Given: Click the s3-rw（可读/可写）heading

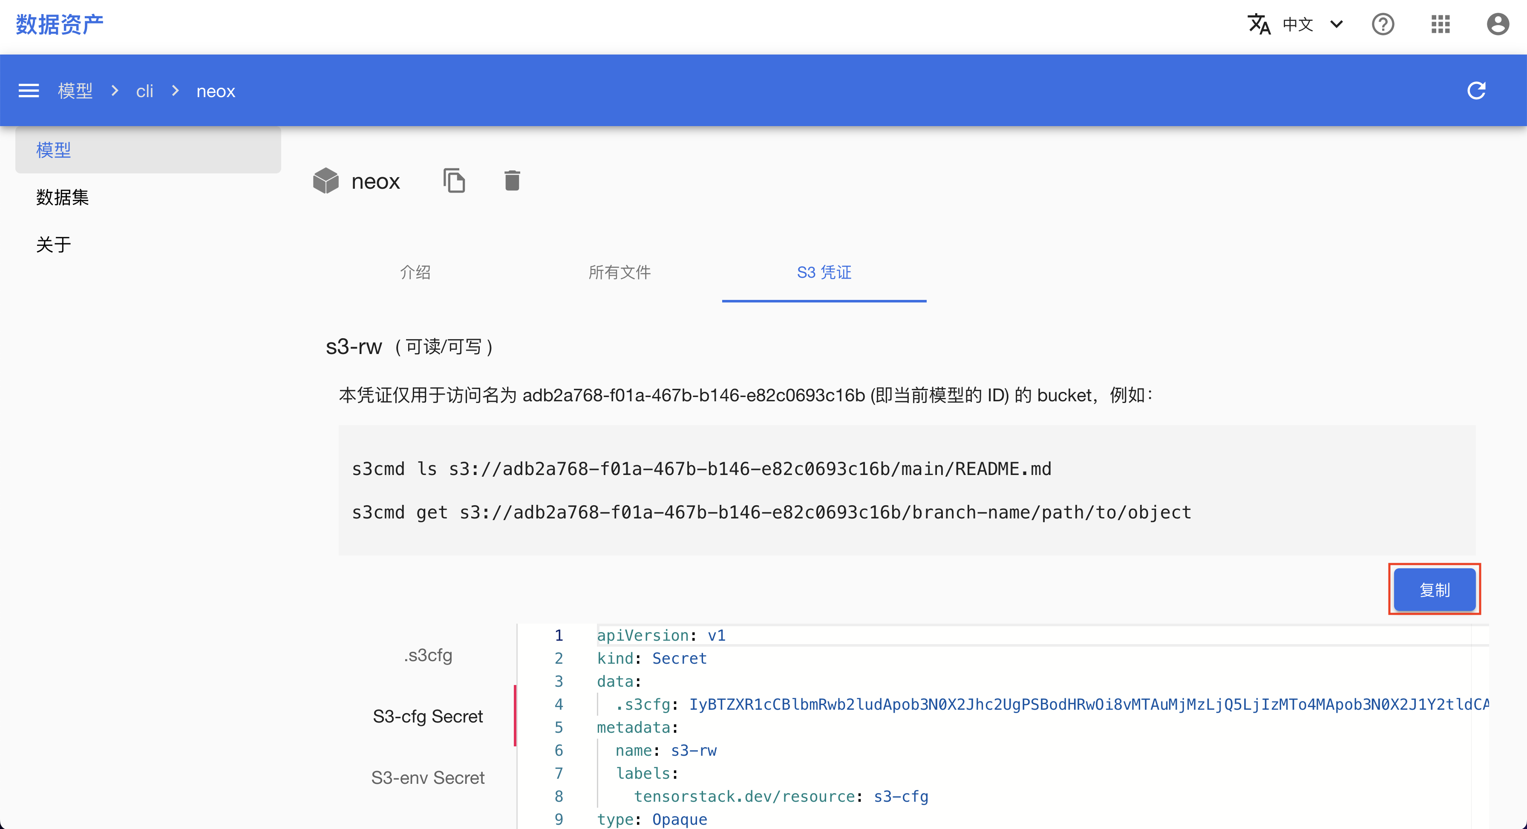Looking at the screenshot, I should click(410, 347).
